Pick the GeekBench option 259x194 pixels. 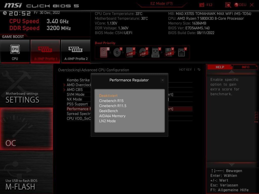point(108,111)
